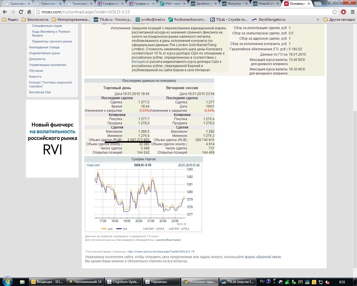Open Коды Bloomberg и Thomson Reuters link
Image resolution: width=357 pixels, height=286 pixels.
[51, 34]
